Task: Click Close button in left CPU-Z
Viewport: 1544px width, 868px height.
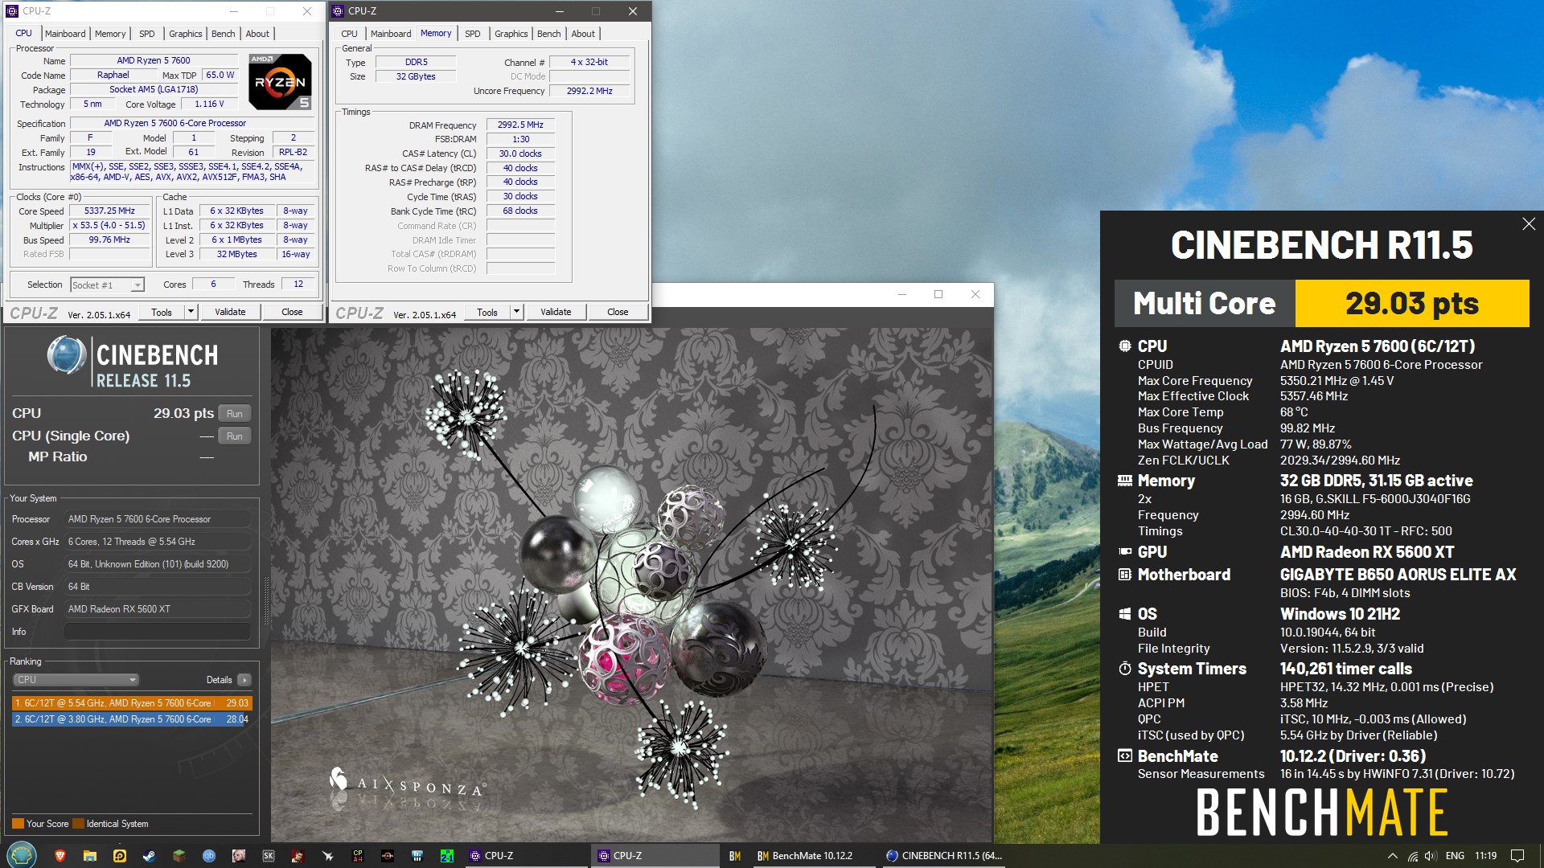Action: point(292,312)
